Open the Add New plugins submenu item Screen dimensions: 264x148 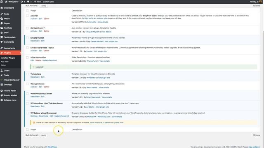coord(5,62)
